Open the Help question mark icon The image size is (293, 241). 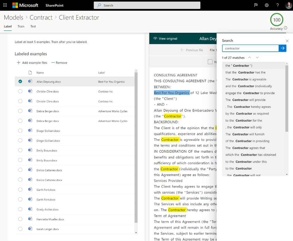(x=277, y=5)
